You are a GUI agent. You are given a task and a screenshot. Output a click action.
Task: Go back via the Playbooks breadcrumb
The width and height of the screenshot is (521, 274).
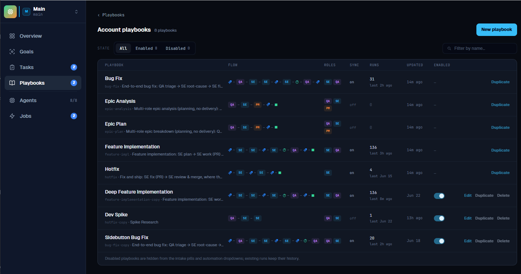click(111, 15)
